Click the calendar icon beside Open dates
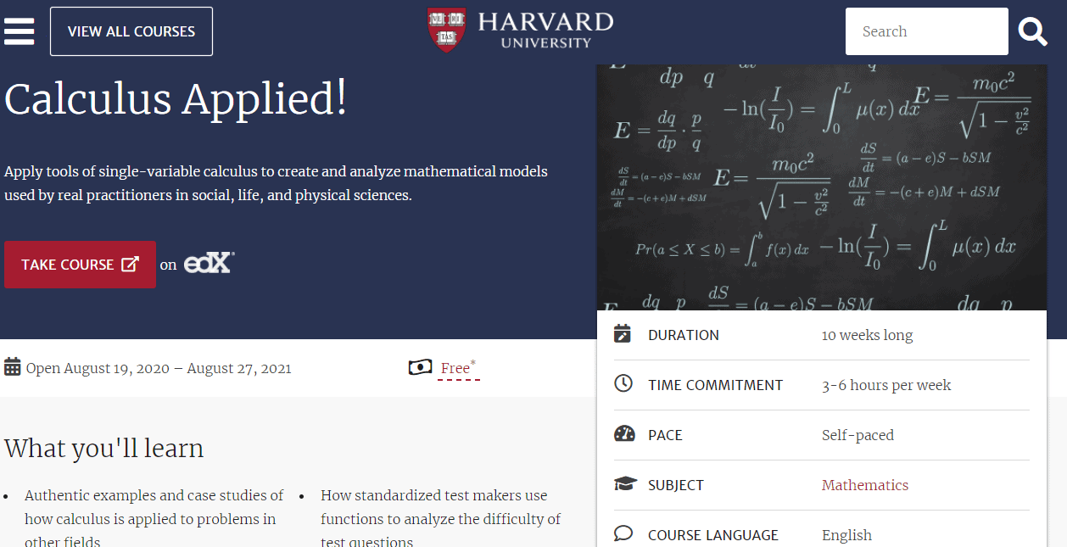1067x547 pixels. coord(13,367)
